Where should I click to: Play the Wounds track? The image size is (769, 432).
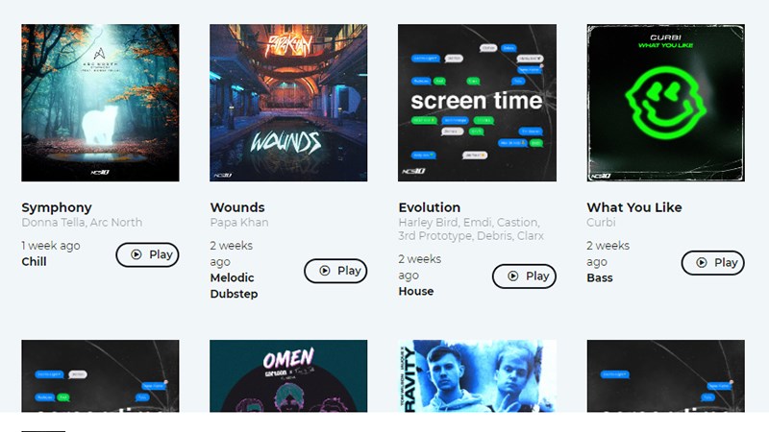[335, 271]
